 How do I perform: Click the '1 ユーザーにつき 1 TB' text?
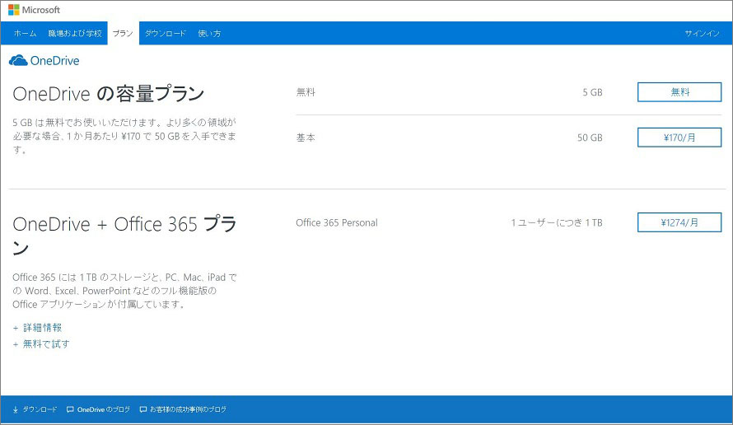click(556, 222)
